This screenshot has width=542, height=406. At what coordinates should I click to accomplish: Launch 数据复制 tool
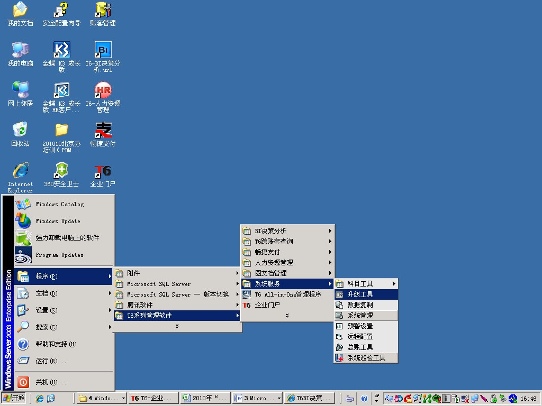point(366,305)
